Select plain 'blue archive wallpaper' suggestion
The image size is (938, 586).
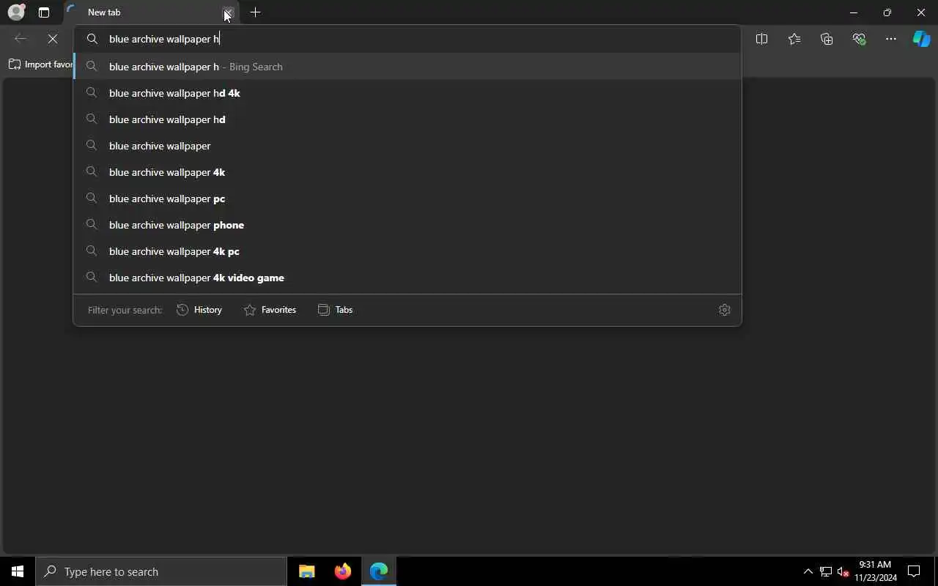click(x=407, y=146)
